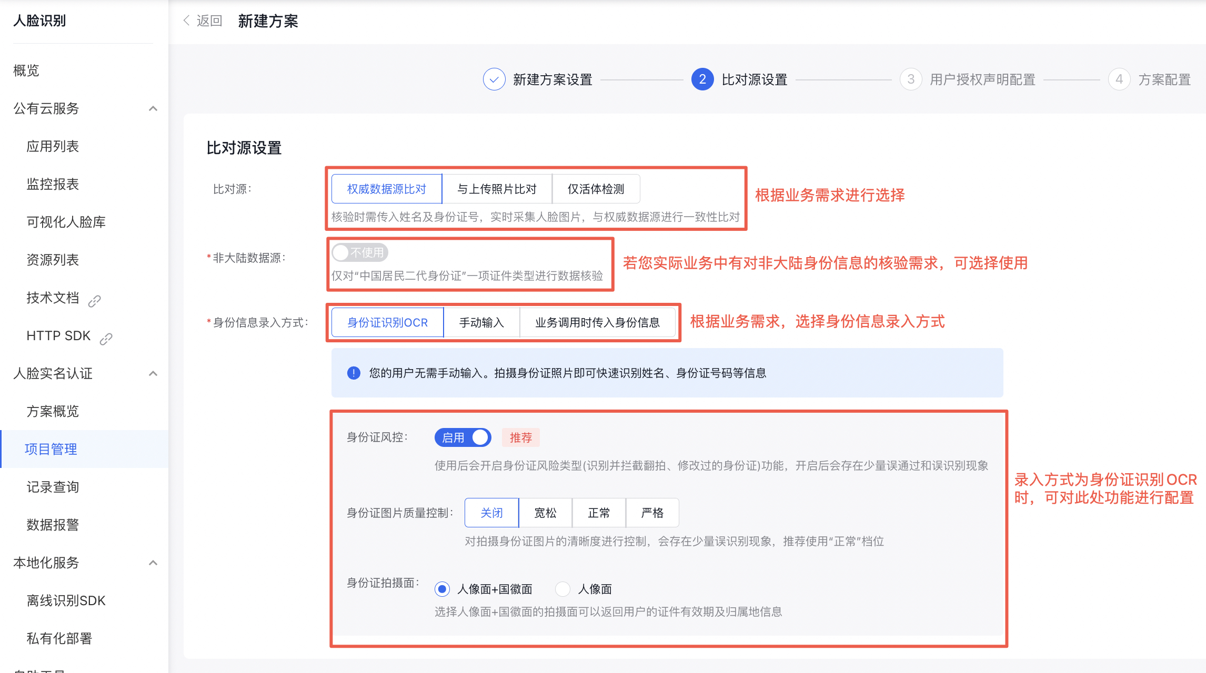The width and height of the screenshot is (1206, 673).
Task: Toggle the 非大陆数据源 不使用 switch
Action: [x=360, y=252]
